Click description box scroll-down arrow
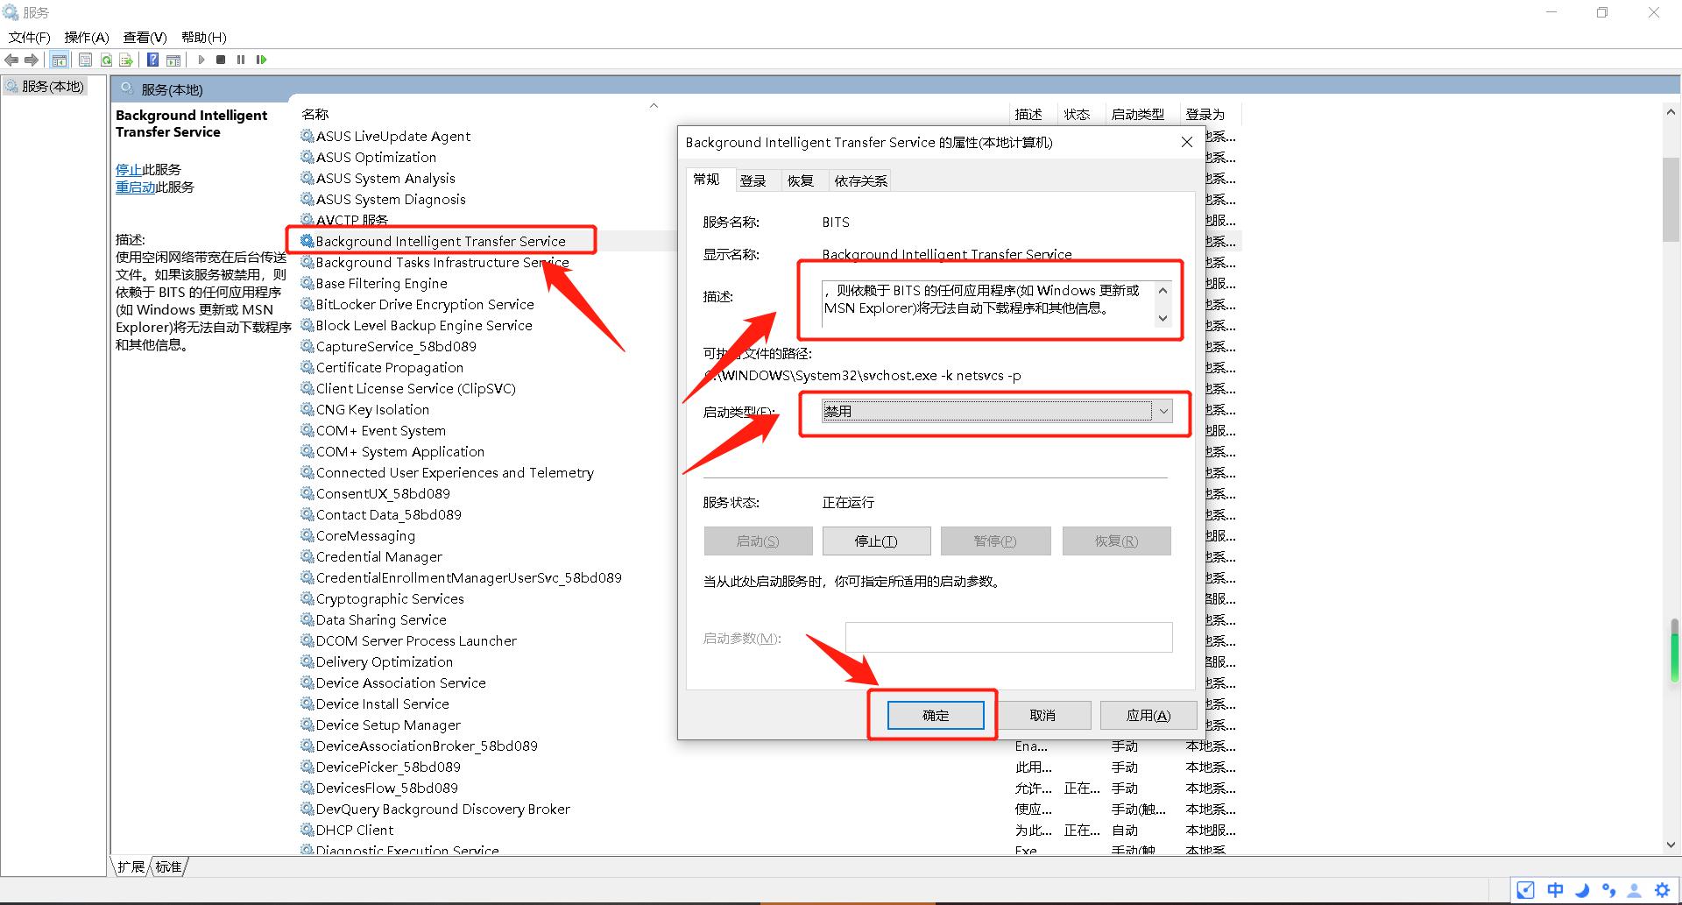Viewport: 1682px width, 905px height. [x=1163, y=318]
